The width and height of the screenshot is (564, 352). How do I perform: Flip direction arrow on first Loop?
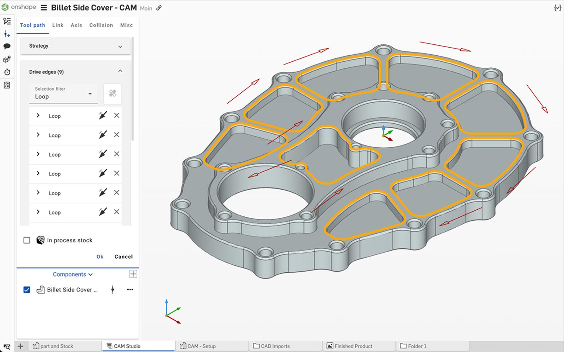pyautogui.click(x=103, y=116)
